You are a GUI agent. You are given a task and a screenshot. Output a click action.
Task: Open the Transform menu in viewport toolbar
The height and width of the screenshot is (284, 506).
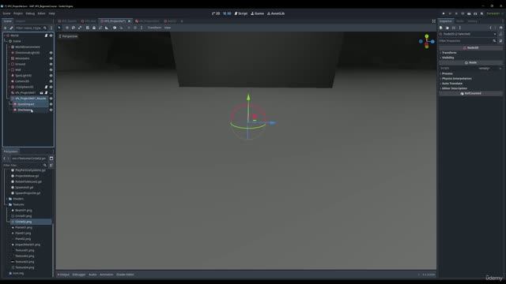pos(154,28)
